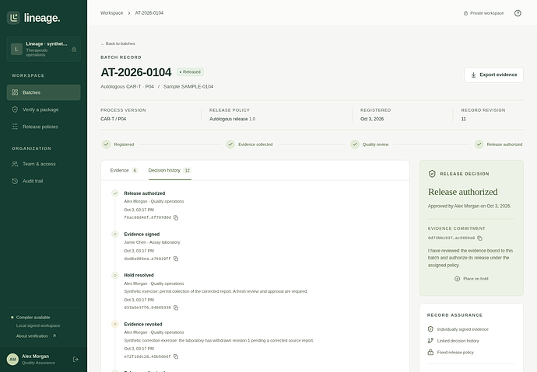
Task: Click 'Oct 3, 2026' registered date
Action: pyautogui.click(x=372, y=119)
